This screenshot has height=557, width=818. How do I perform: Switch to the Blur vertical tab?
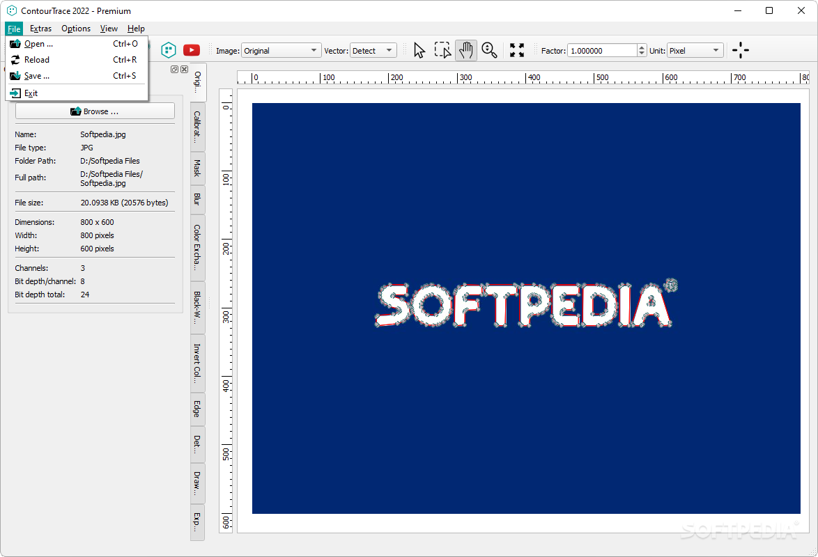tap(197, 198)
